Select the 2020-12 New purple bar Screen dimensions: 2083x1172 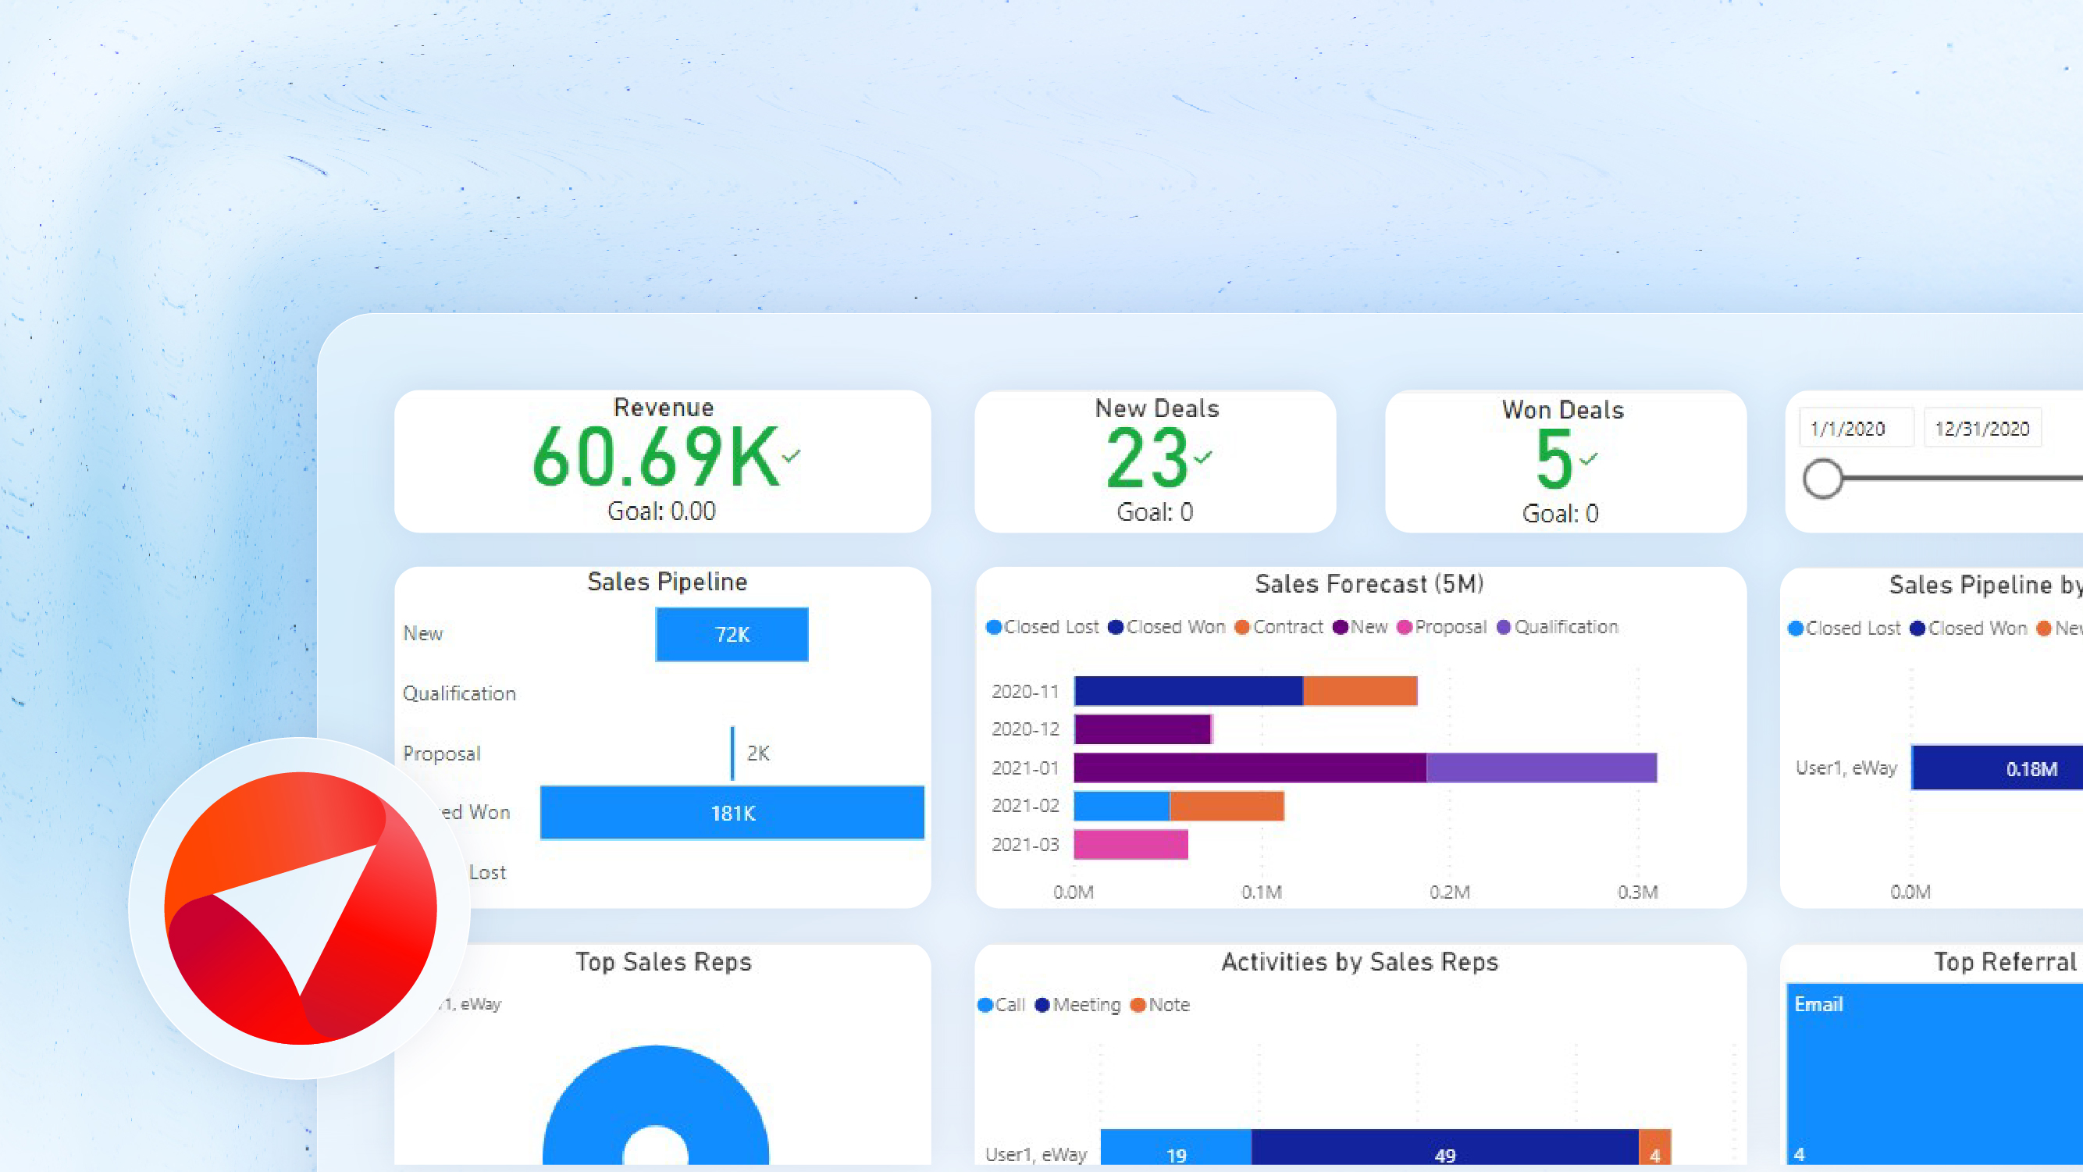1141,728
